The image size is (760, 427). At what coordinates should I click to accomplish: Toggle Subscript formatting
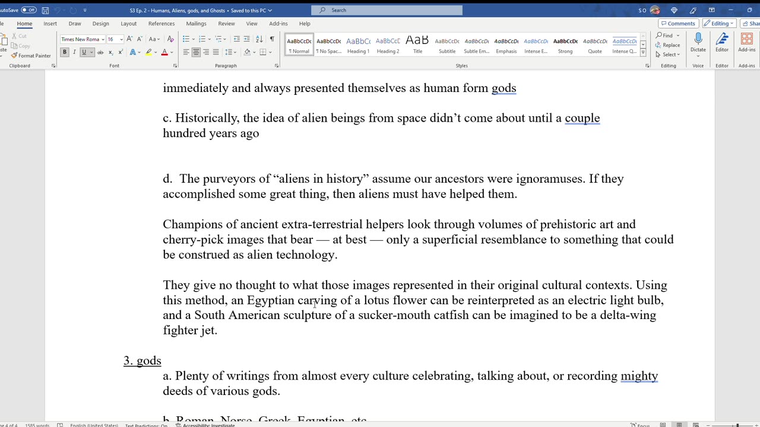point(110,52)
